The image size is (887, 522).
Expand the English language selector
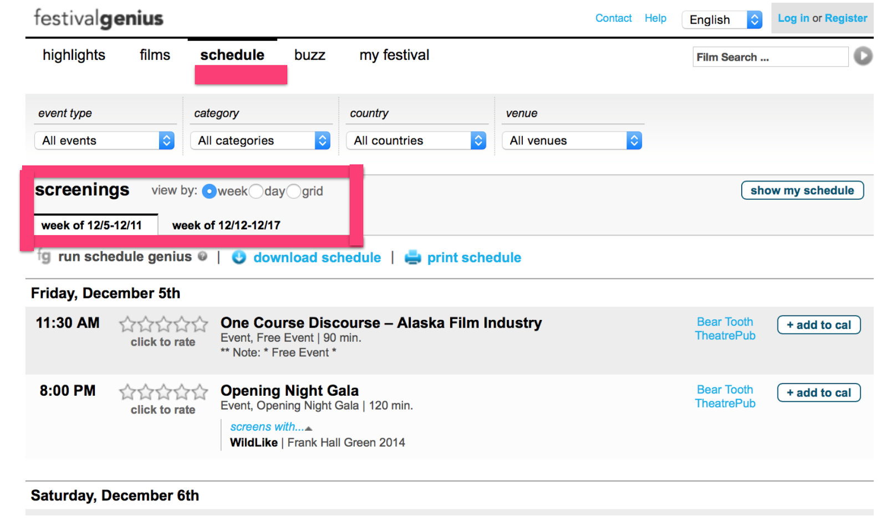(722, 20)
